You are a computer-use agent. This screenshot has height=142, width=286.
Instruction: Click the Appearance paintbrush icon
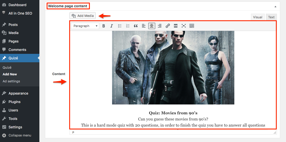(4, 93)
